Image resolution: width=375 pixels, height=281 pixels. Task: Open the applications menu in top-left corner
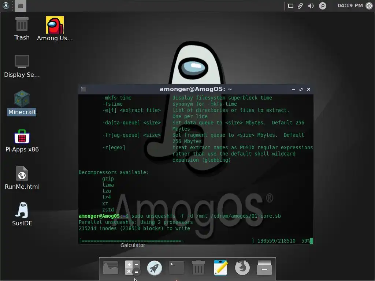(5, 5)
